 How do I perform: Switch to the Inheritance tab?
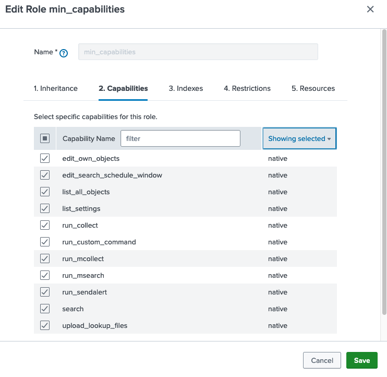55,89
